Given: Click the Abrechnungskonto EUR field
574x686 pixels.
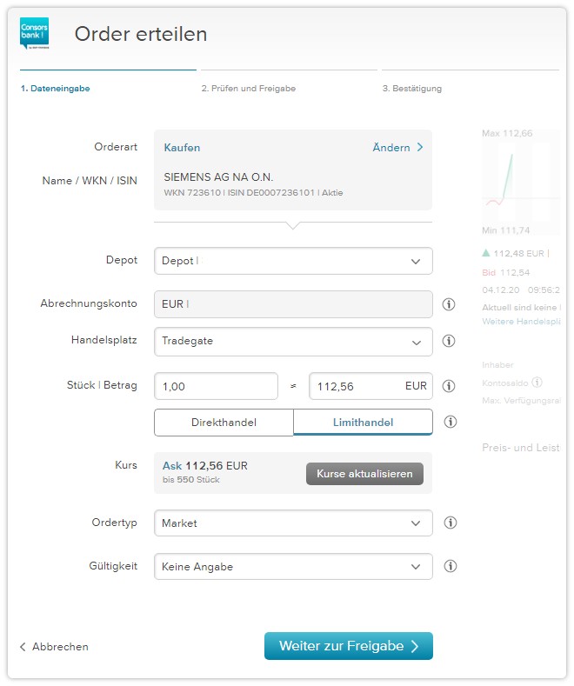Looking at the screenshot, I should point(293,304).
